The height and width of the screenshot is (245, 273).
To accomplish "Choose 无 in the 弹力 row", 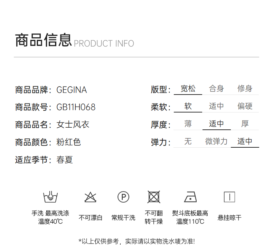I will 188,141.
